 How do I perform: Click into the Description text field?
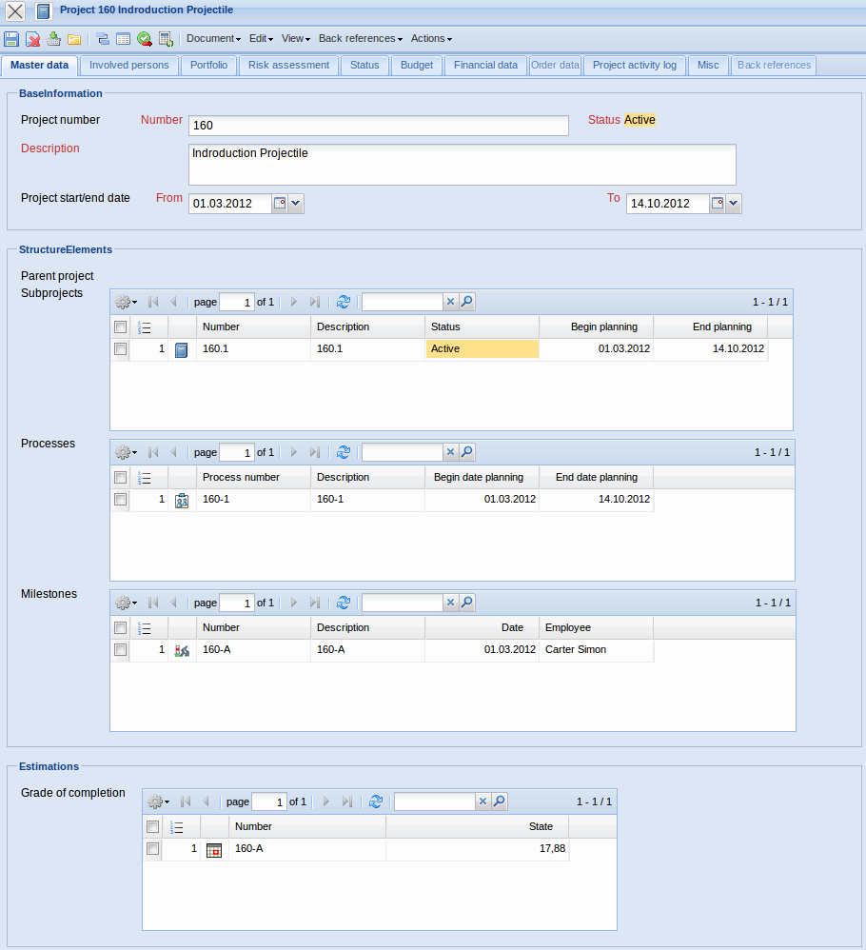pyautogui.click(x=462, y=164)
